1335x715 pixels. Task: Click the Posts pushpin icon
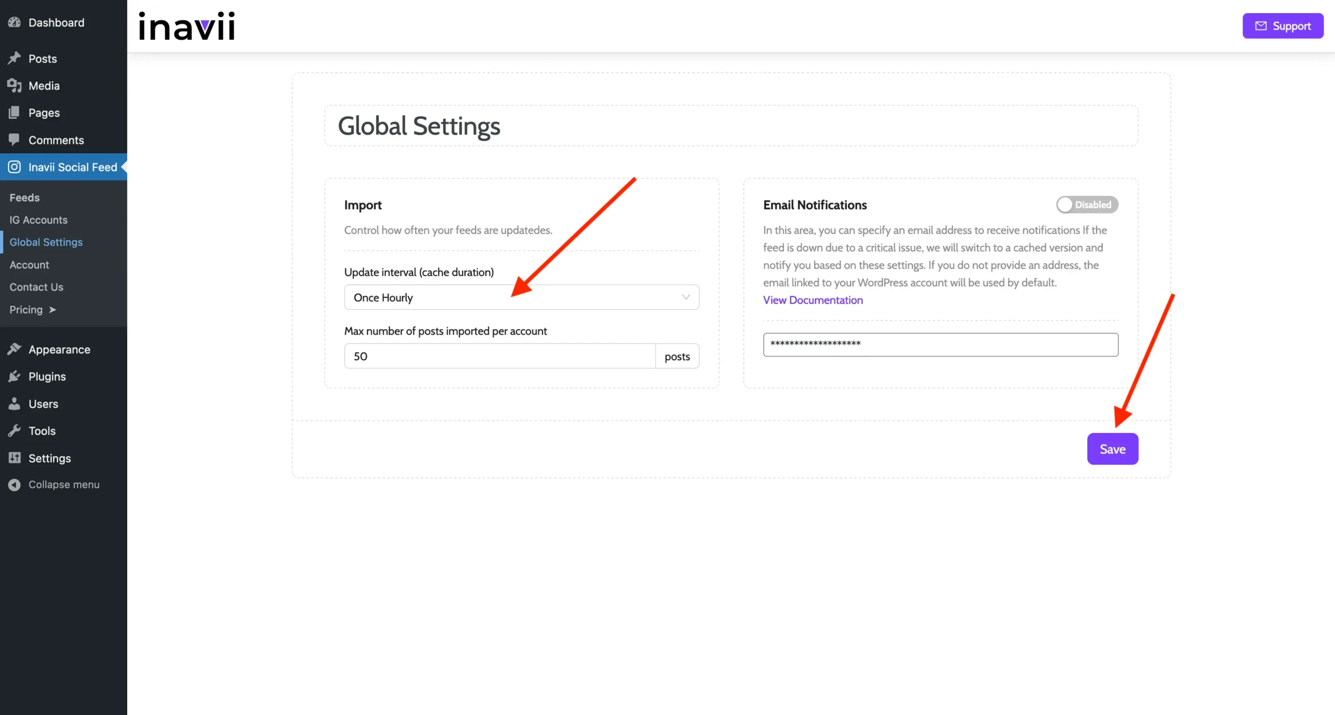click(x=15, y=58)
